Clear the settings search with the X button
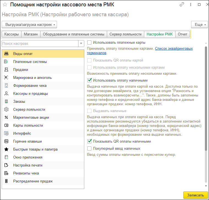This screenshot has height=200, width=209. 81,43
